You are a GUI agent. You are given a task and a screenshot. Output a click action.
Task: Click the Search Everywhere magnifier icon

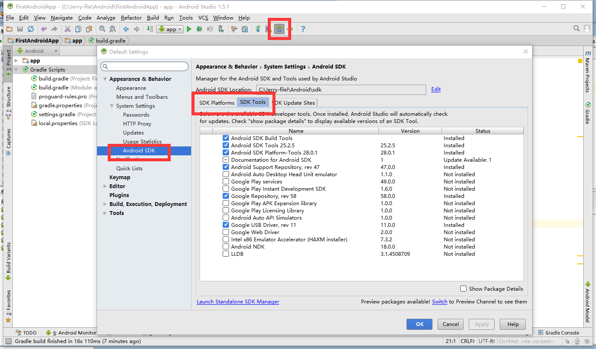coord(576,29)
